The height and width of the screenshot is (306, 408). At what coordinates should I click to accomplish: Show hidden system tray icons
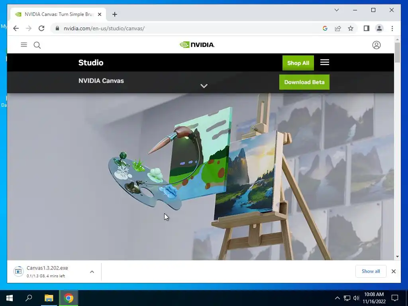point(337,298)
